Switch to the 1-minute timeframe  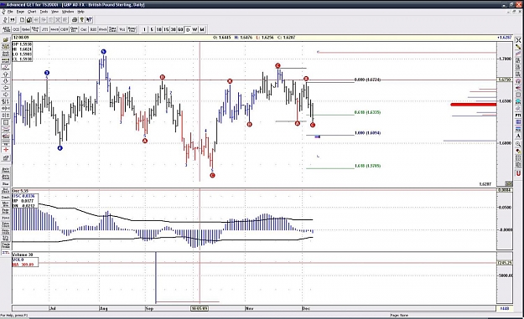tap(144, 29)
